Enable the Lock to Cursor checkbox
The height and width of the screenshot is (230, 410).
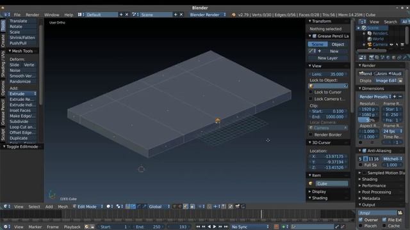click(311, 92)
